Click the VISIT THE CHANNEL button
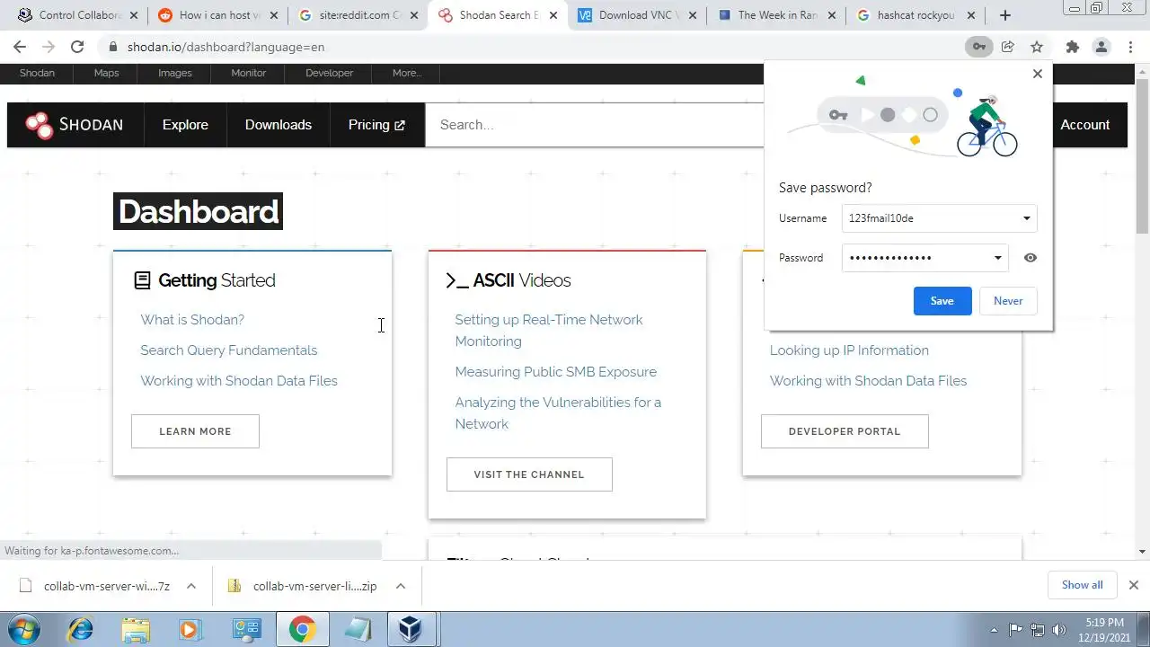 (x=529, y=474)
